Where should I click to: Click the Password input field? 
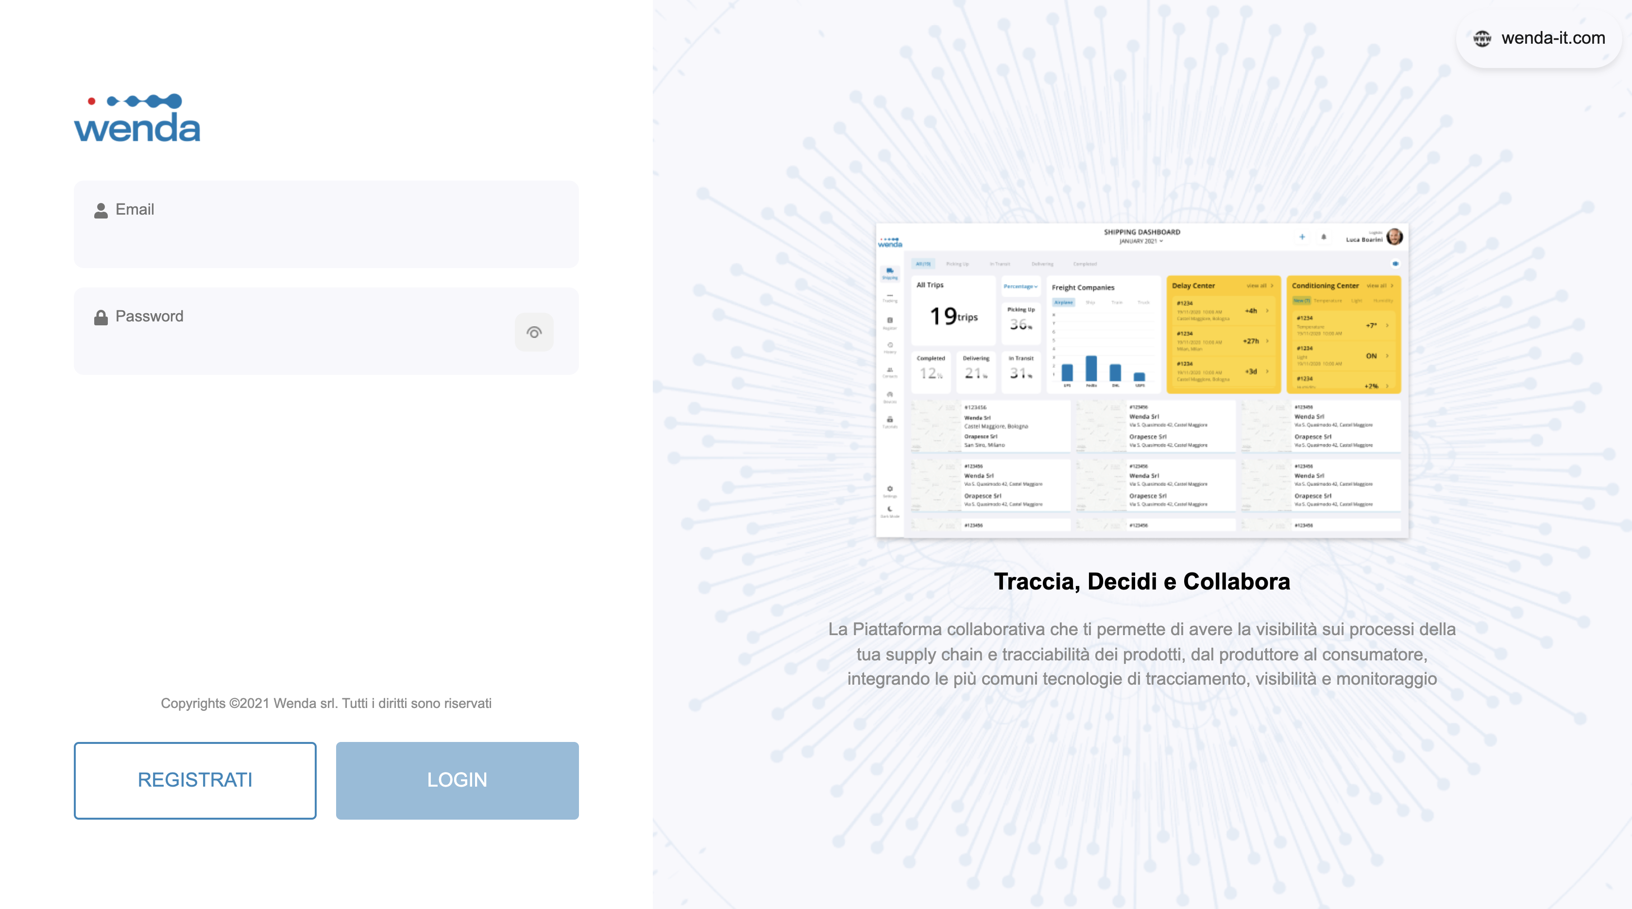pyautogui.click(x=325, y=331)
